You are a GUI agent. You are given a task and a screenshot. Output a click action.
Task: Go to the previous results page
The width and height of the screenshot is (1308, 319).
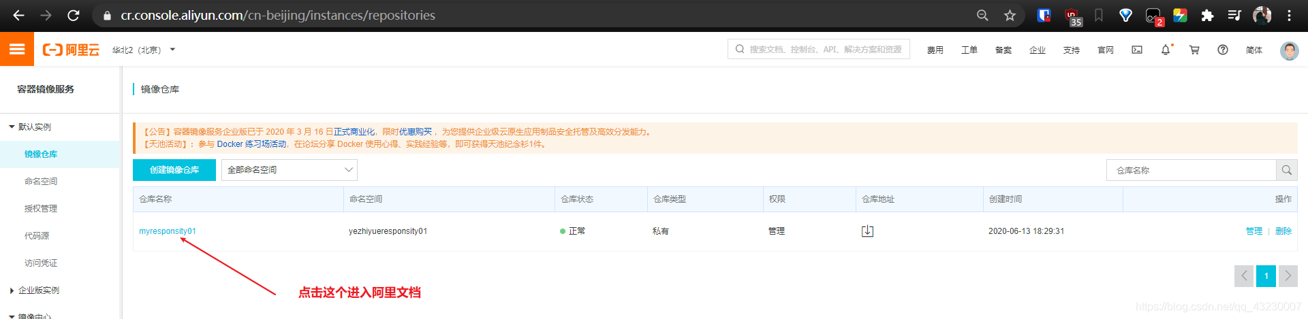tap(1244, 275)
